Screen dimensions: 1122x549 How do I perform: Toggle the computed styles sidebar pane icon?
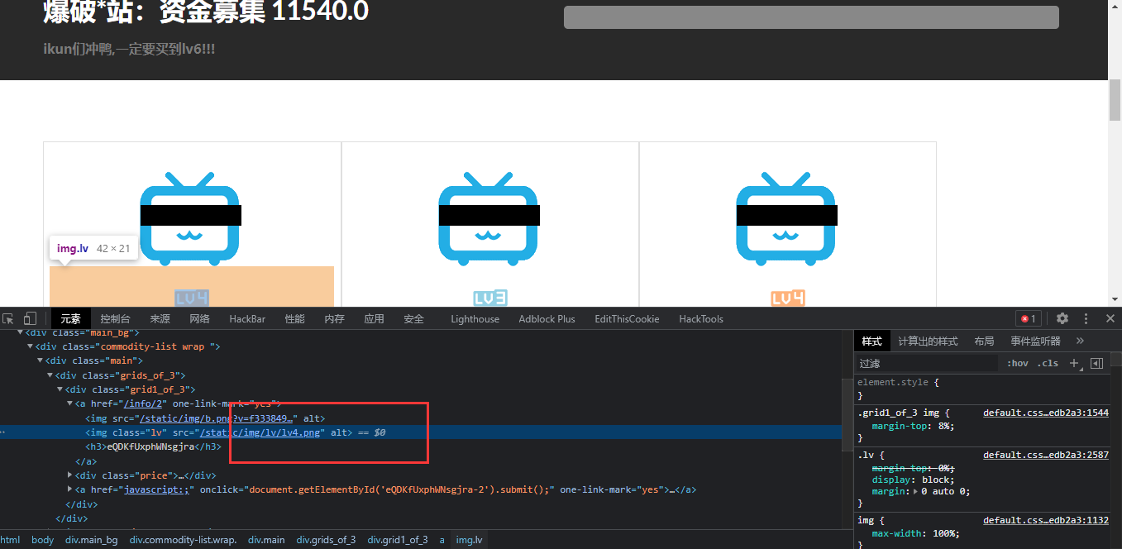pyautogui.click(x=1097, y=363)
